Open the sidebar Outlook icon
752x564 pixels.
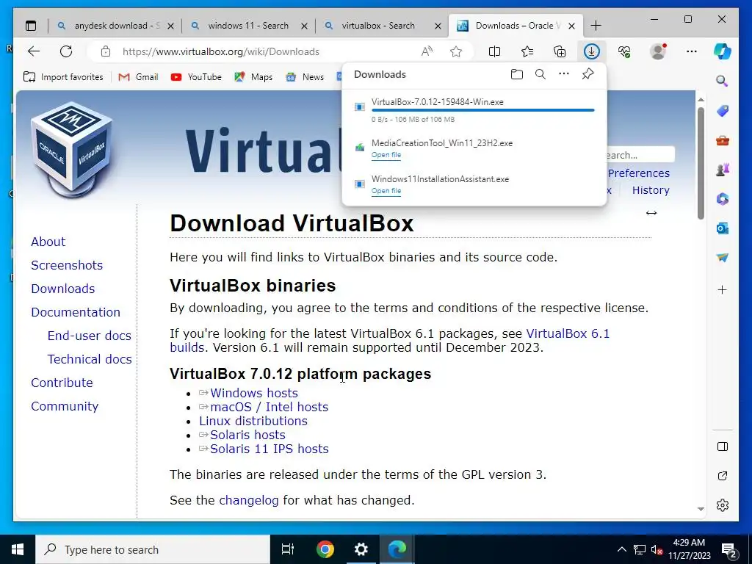723,228
